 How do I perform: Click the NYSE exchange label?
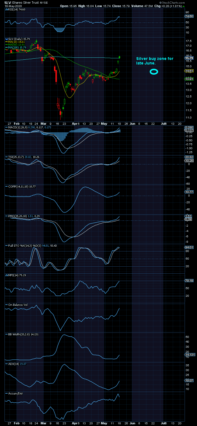point(44,3)
